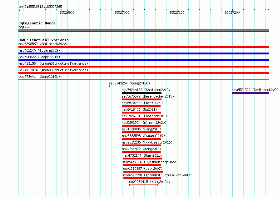Viewport: 278px width, 197px height.
Task: Click the esv3675572 (Besenbacher2015) label
Action: click(x=148, y=96)
